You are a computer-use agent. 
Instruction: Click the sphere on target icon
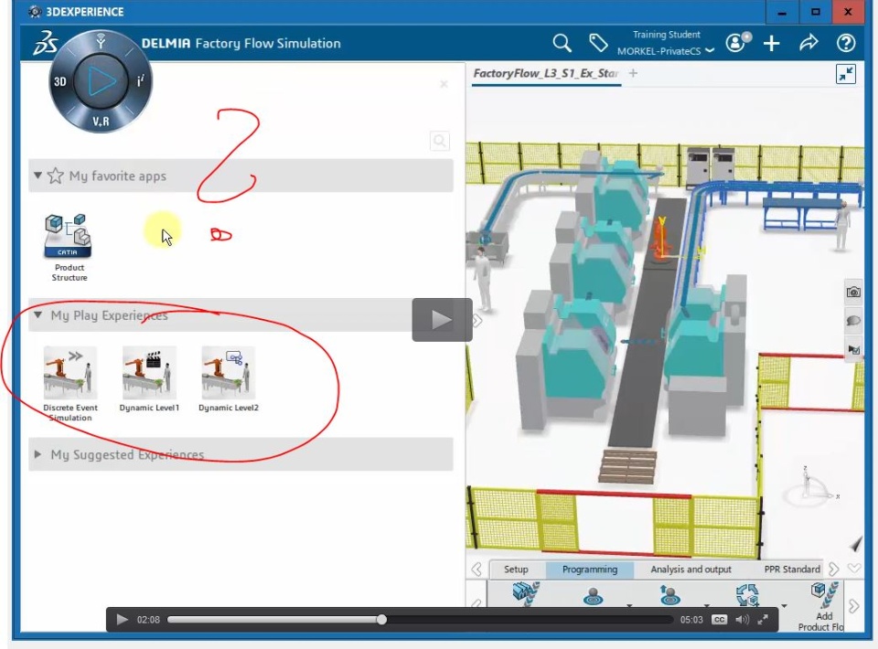click(x=594, y=596)
